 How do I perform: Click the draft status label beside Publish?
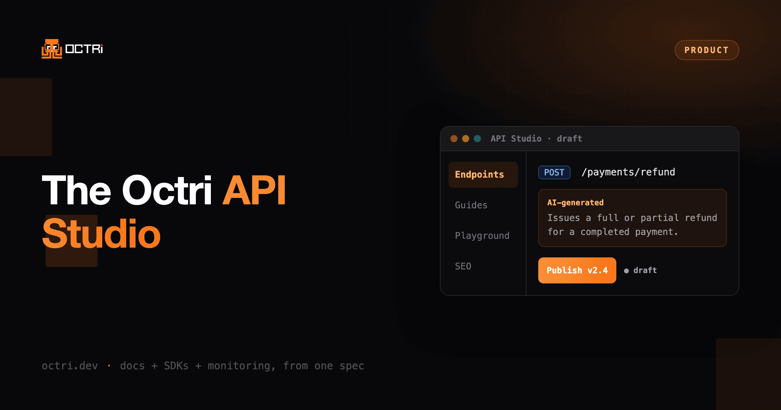[645, 270]
